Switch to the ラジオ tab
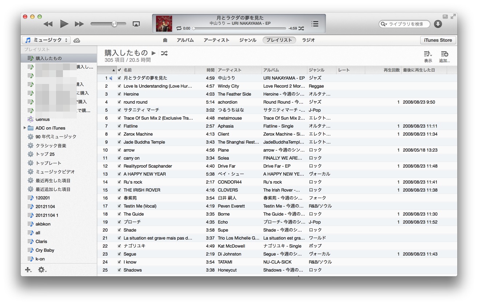This screenshot has height=305, width=478. tap(308, 40)
